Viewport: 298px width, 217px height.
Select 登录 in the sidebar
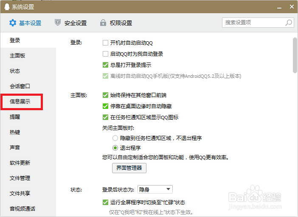(28, 40)
